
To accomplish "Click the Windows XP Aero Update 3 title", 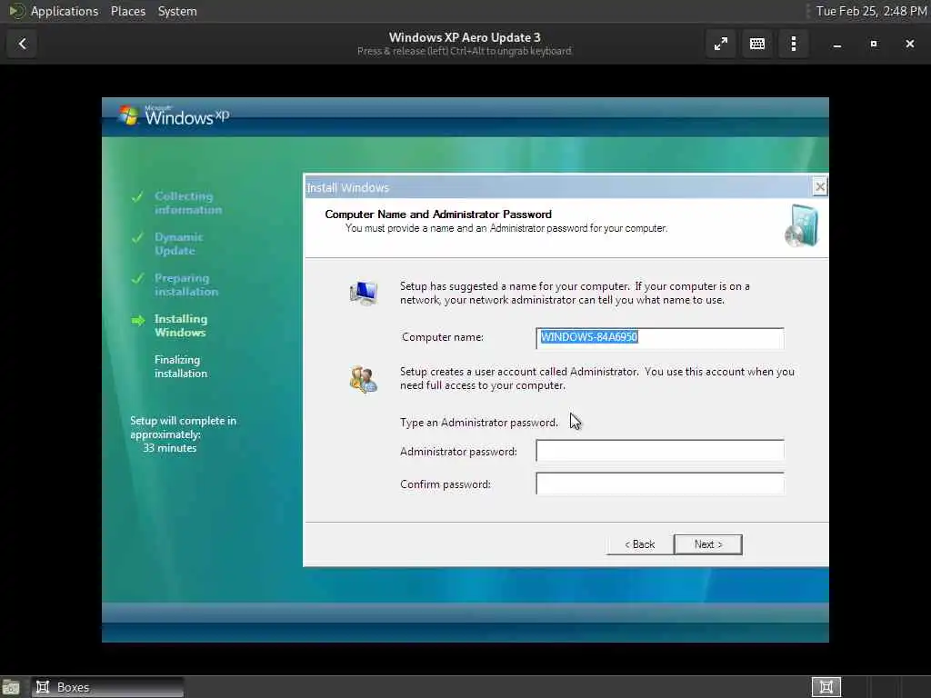I will pyautogui.click(x=465, y=37).
